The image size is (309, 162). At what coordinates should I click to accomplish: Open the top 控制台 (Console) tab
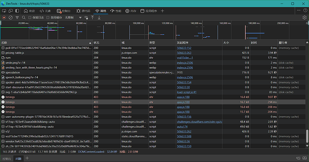tap(64, 11)
